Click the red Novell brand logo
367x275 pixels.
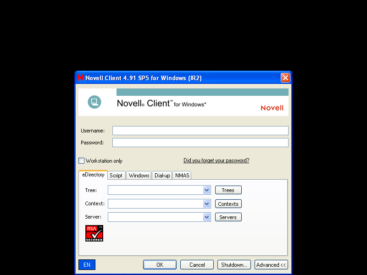tap(272, 108)
